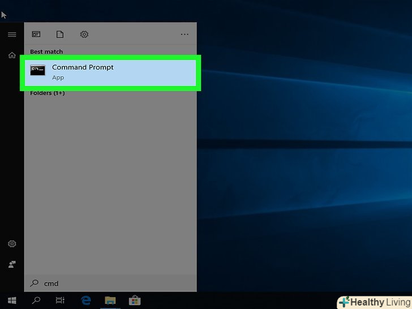Image resolution: width=412 pixels, height=309 pixels.
Task: Filter search results by Documents icon
Action: pos(60,35)
